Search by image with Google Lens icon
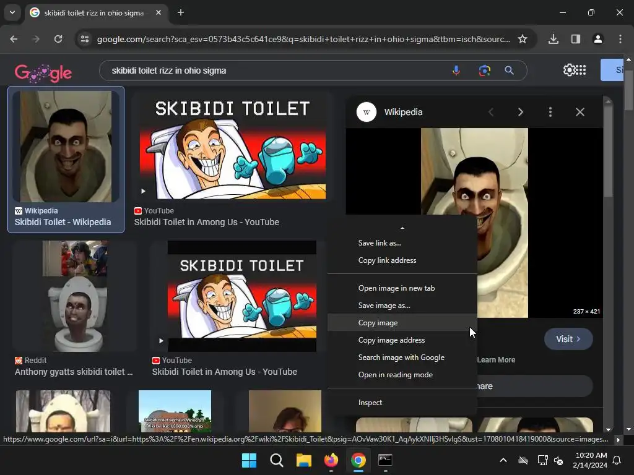634x475 pixels. click(x=484, y=71)
